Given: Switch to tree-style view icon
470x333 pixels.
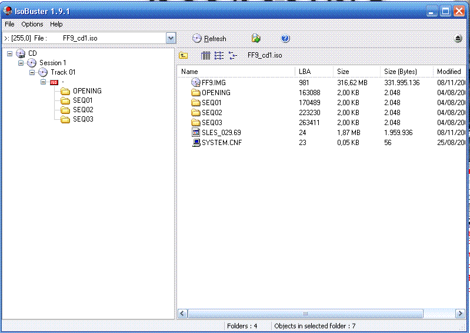Looking at the screenshot, I should point(232,55).
